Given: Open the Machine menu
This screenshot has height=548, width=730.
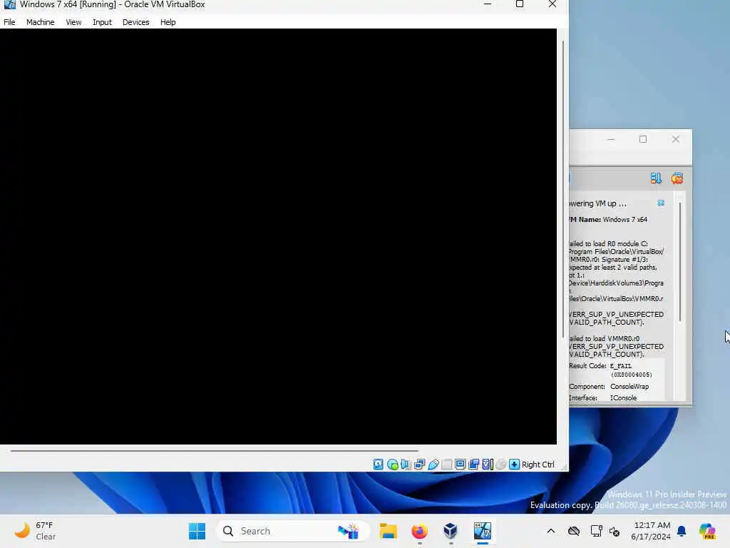Looking at the screenshot, I should click(x=41, y=22).
